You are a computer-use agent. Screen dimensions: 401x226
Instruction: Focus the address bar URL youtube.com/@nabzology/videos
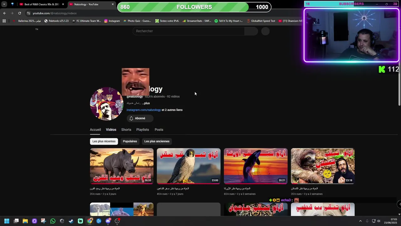55,13
